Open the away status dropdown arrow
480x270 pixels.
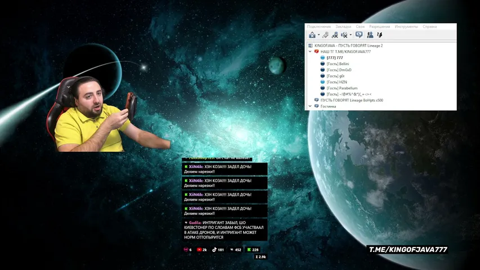click(x=318, y=35)
